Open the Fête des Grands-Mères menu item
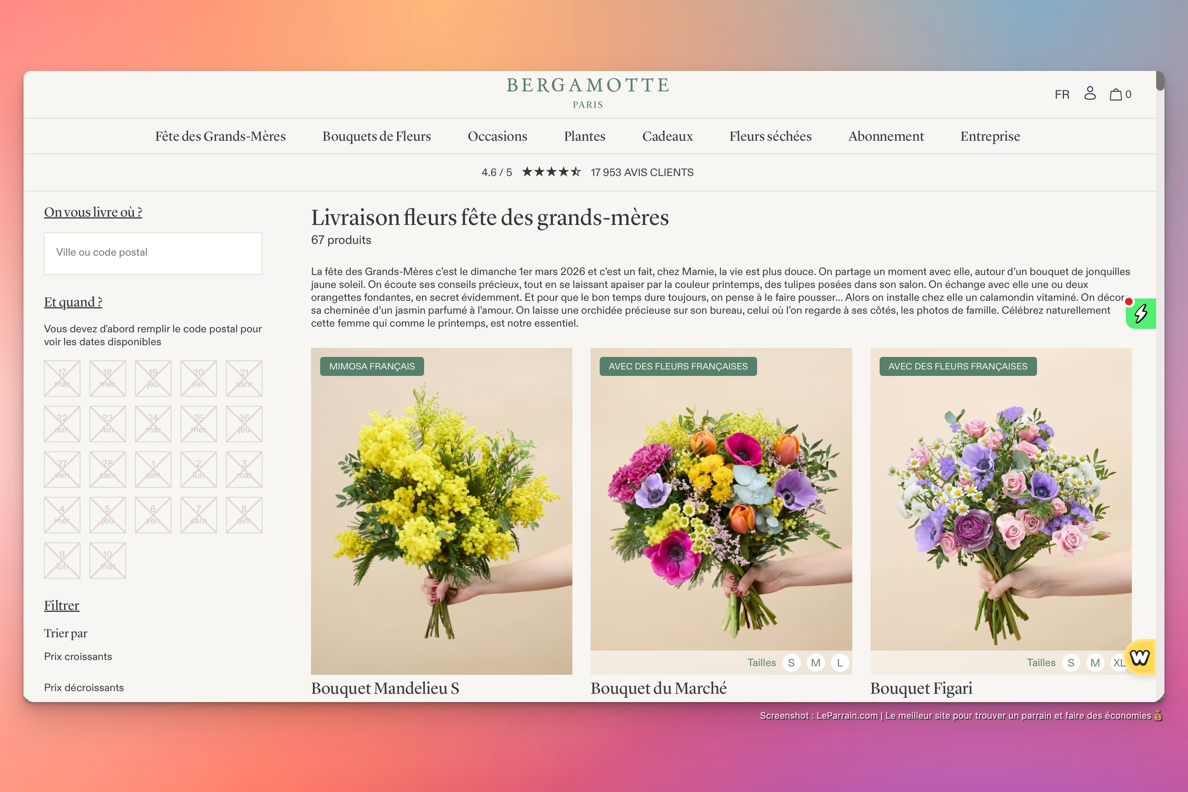Viewport: 1188px width, 792px height. 220,137
